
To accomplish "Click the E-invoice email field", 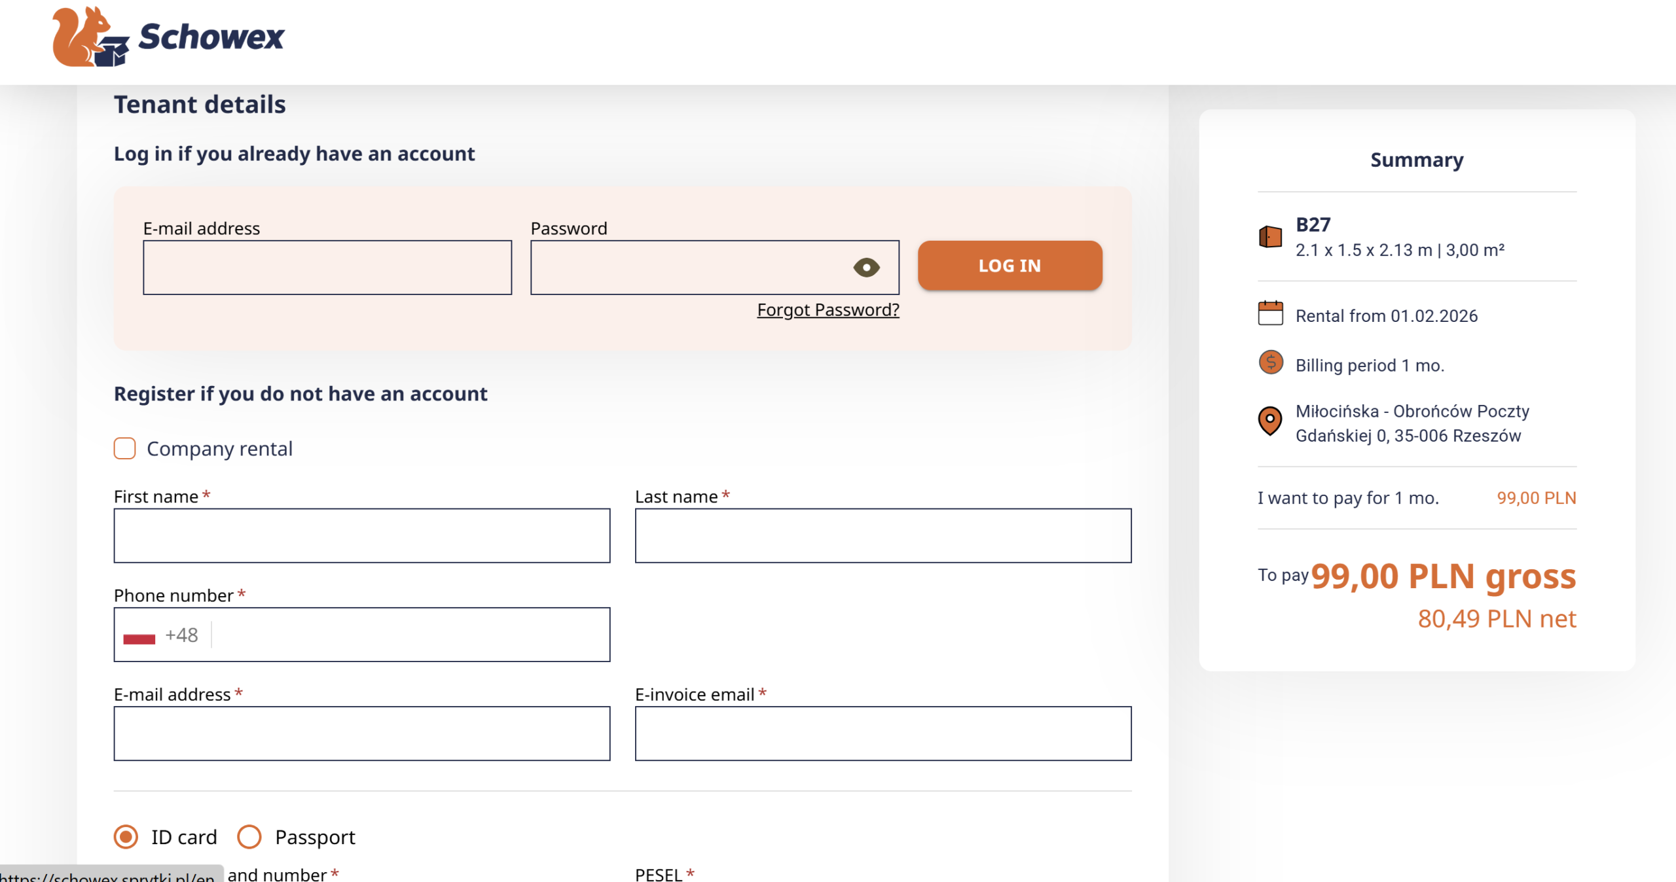I will tap(883, 733).
